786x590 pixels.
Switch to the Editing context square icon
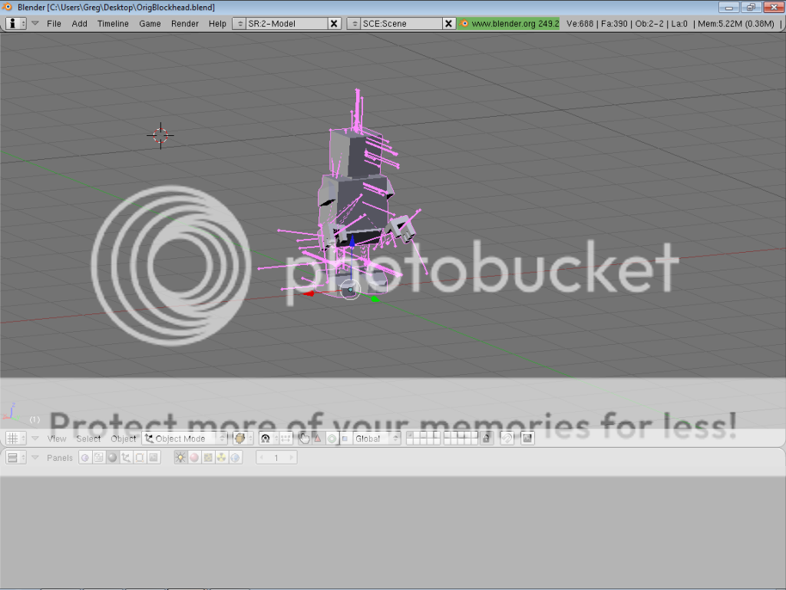140,458
